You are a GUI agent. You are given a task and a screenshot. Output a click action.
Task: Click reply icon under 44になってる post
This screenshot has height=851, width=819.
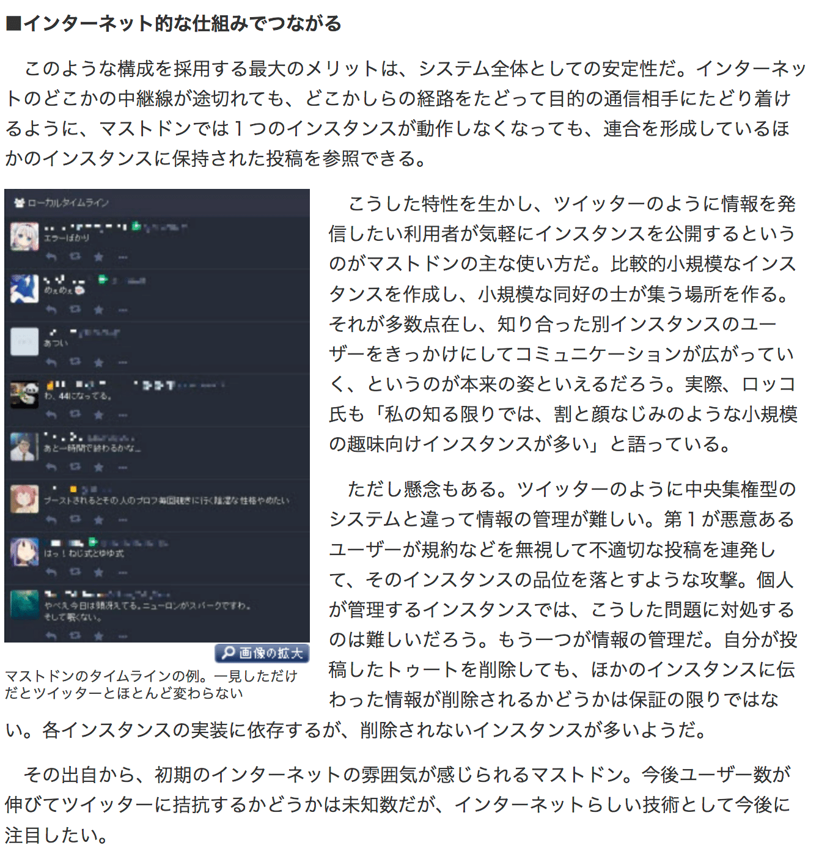(51, 415)
